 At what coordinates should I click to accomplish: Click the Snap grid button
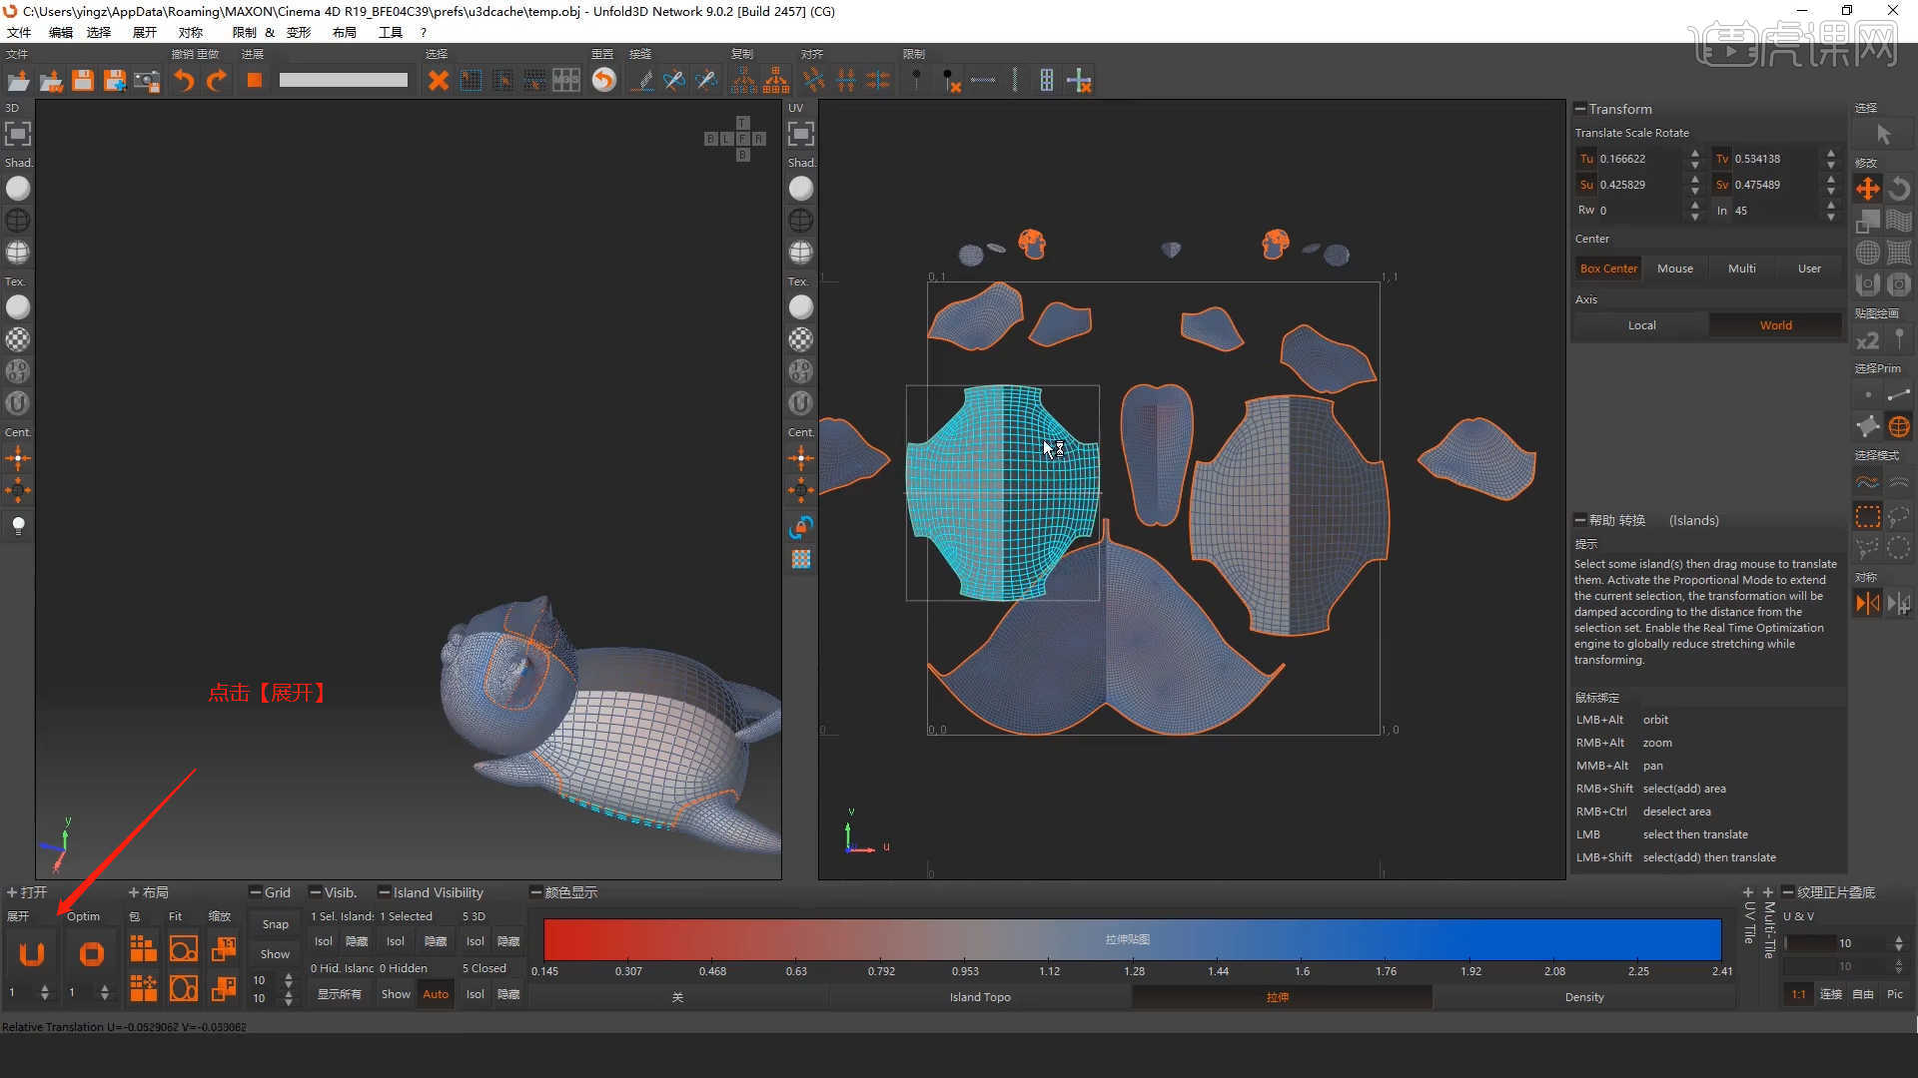275,924
